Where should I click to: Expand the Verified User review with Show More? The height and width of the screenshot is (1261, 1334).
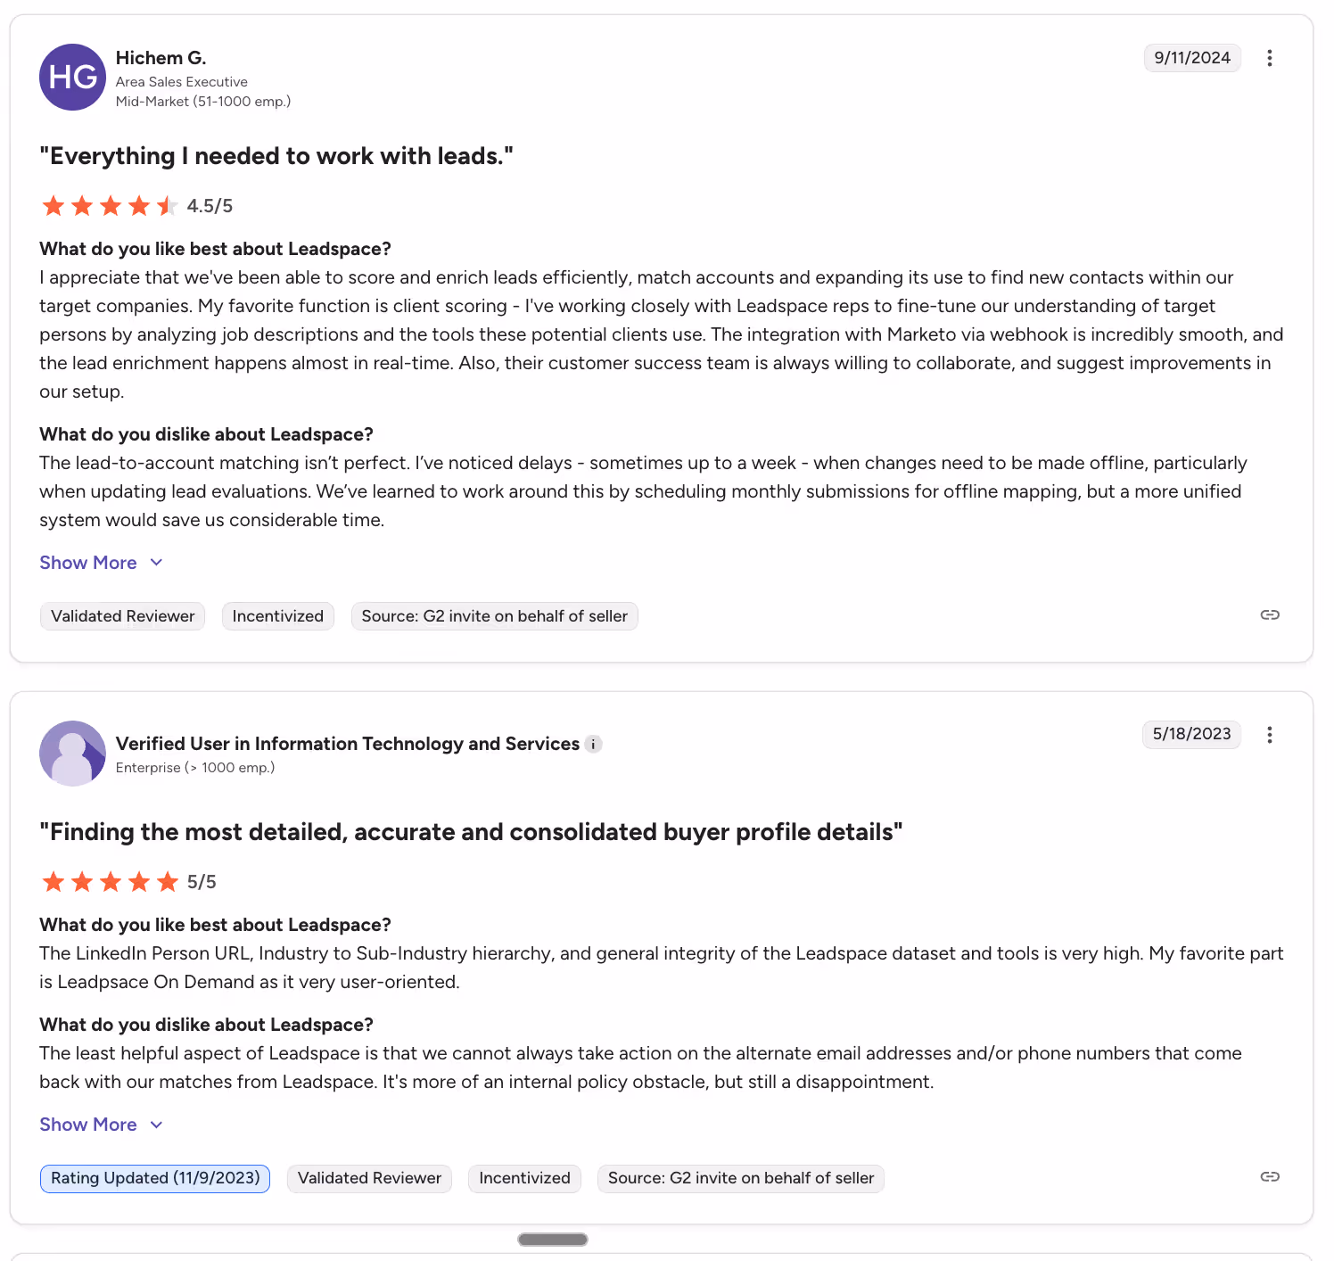(x=87, y=1125)
